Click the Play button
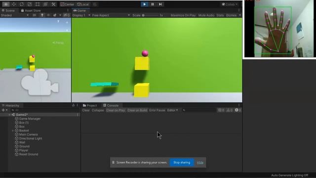 pyautogui.click(x=145, y=4)
